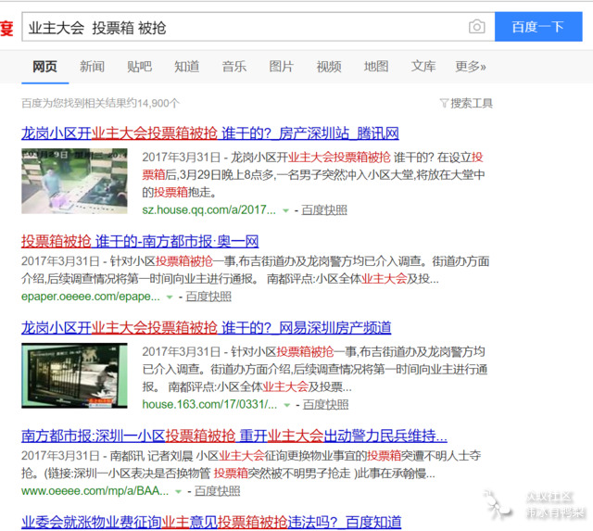Switch to the 新闻 tab

(x=93, y=67)
